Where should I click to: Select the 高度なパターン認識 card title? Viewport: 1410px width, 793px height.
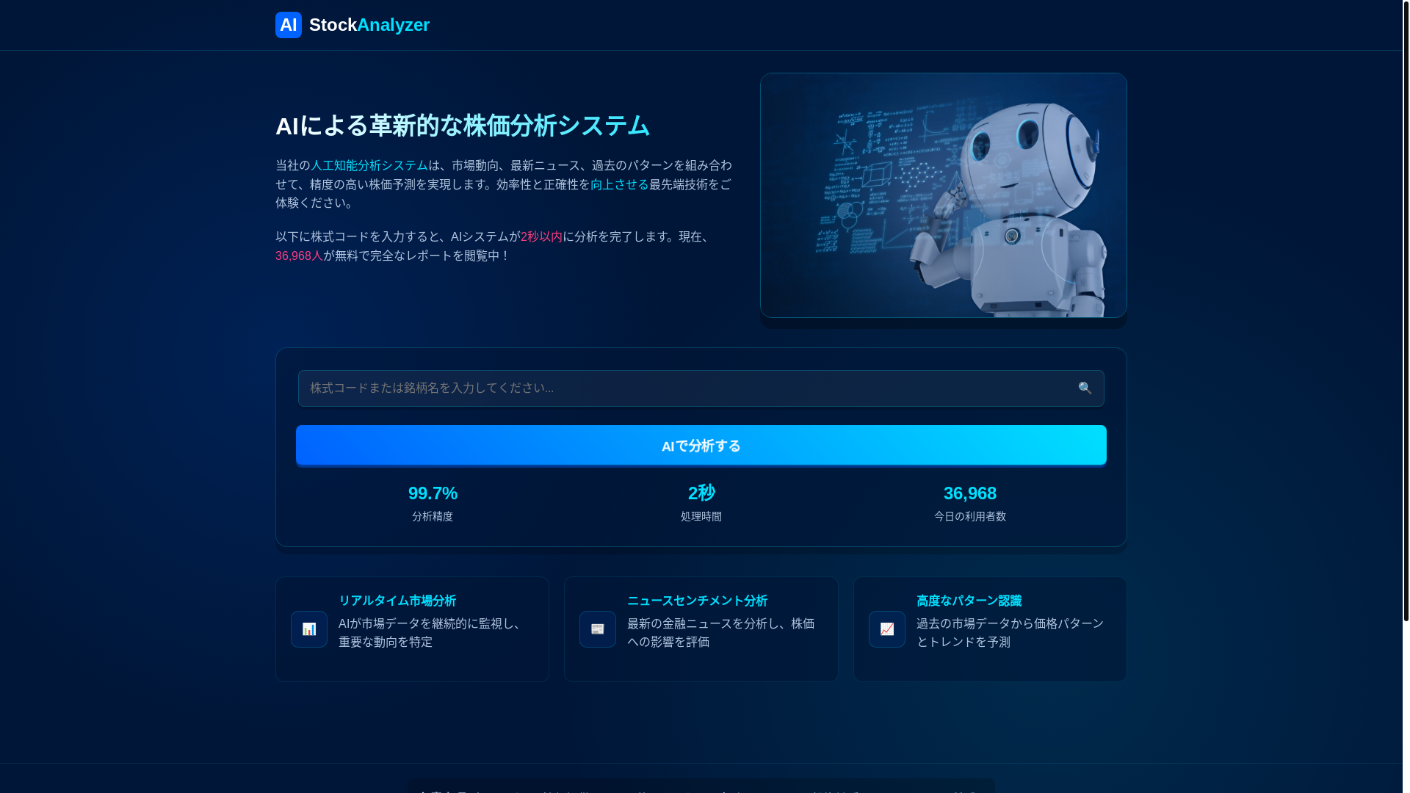(x=969, y=601)
